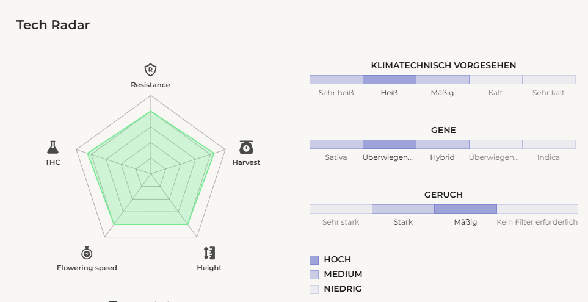Select the Sativa gene bar segment
588x302 pixels.
(x=336, y=144)
